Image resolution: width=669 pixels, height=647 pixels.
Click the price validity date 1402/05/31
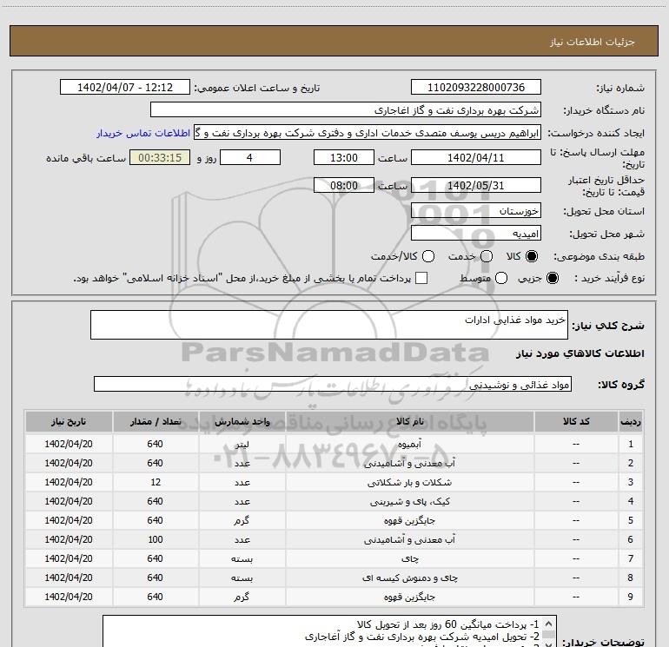(476, 186)
